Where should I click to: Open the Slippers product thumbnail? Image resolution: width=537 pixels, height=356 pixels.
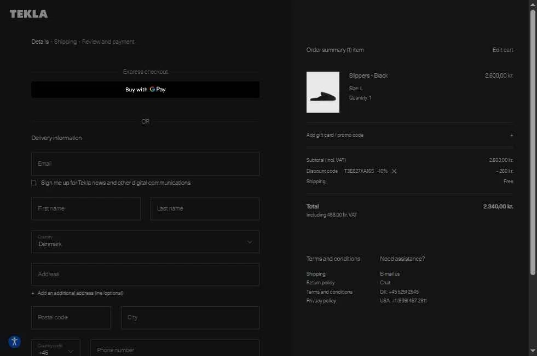pos(322,92)
